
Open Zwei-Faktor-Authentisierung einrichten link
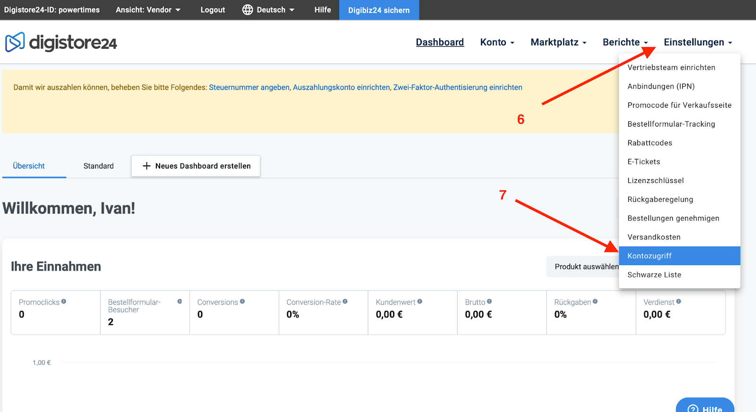tap(457, 87)
